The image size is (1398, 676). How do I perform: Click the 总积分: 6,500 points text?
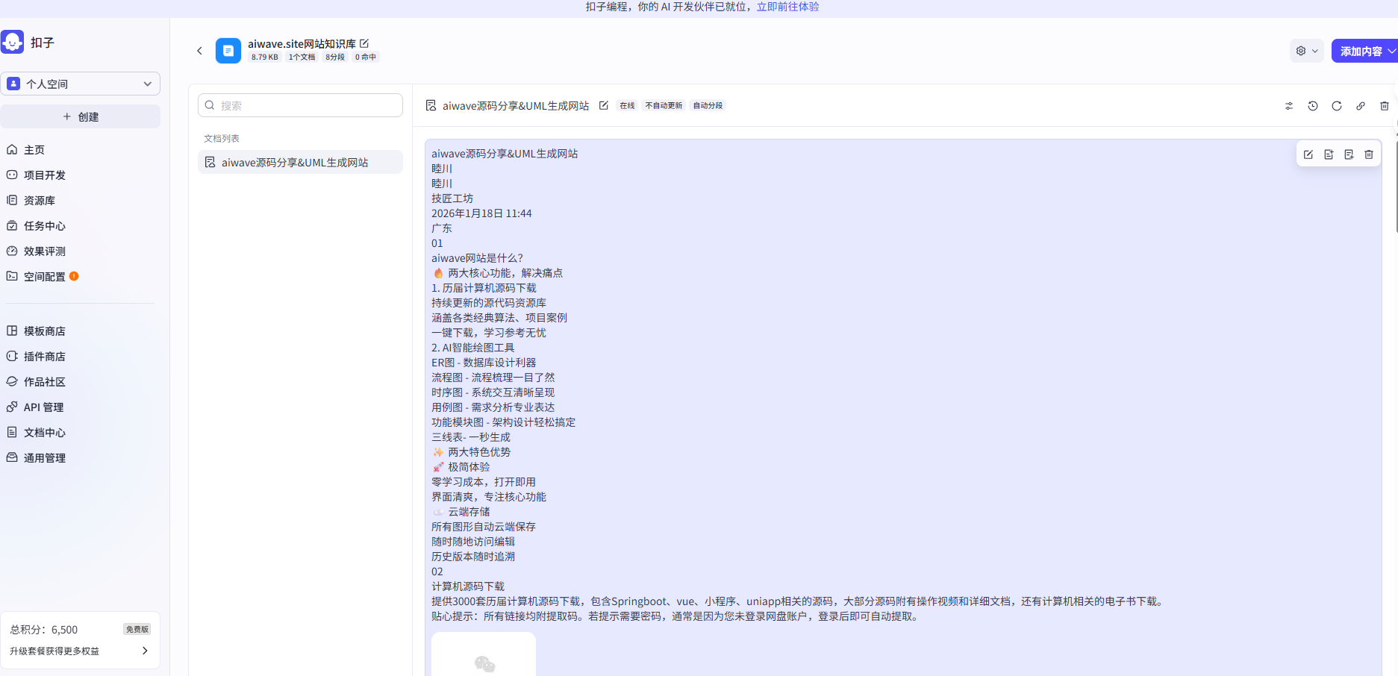pyautogui.click(x=44, y=630)
